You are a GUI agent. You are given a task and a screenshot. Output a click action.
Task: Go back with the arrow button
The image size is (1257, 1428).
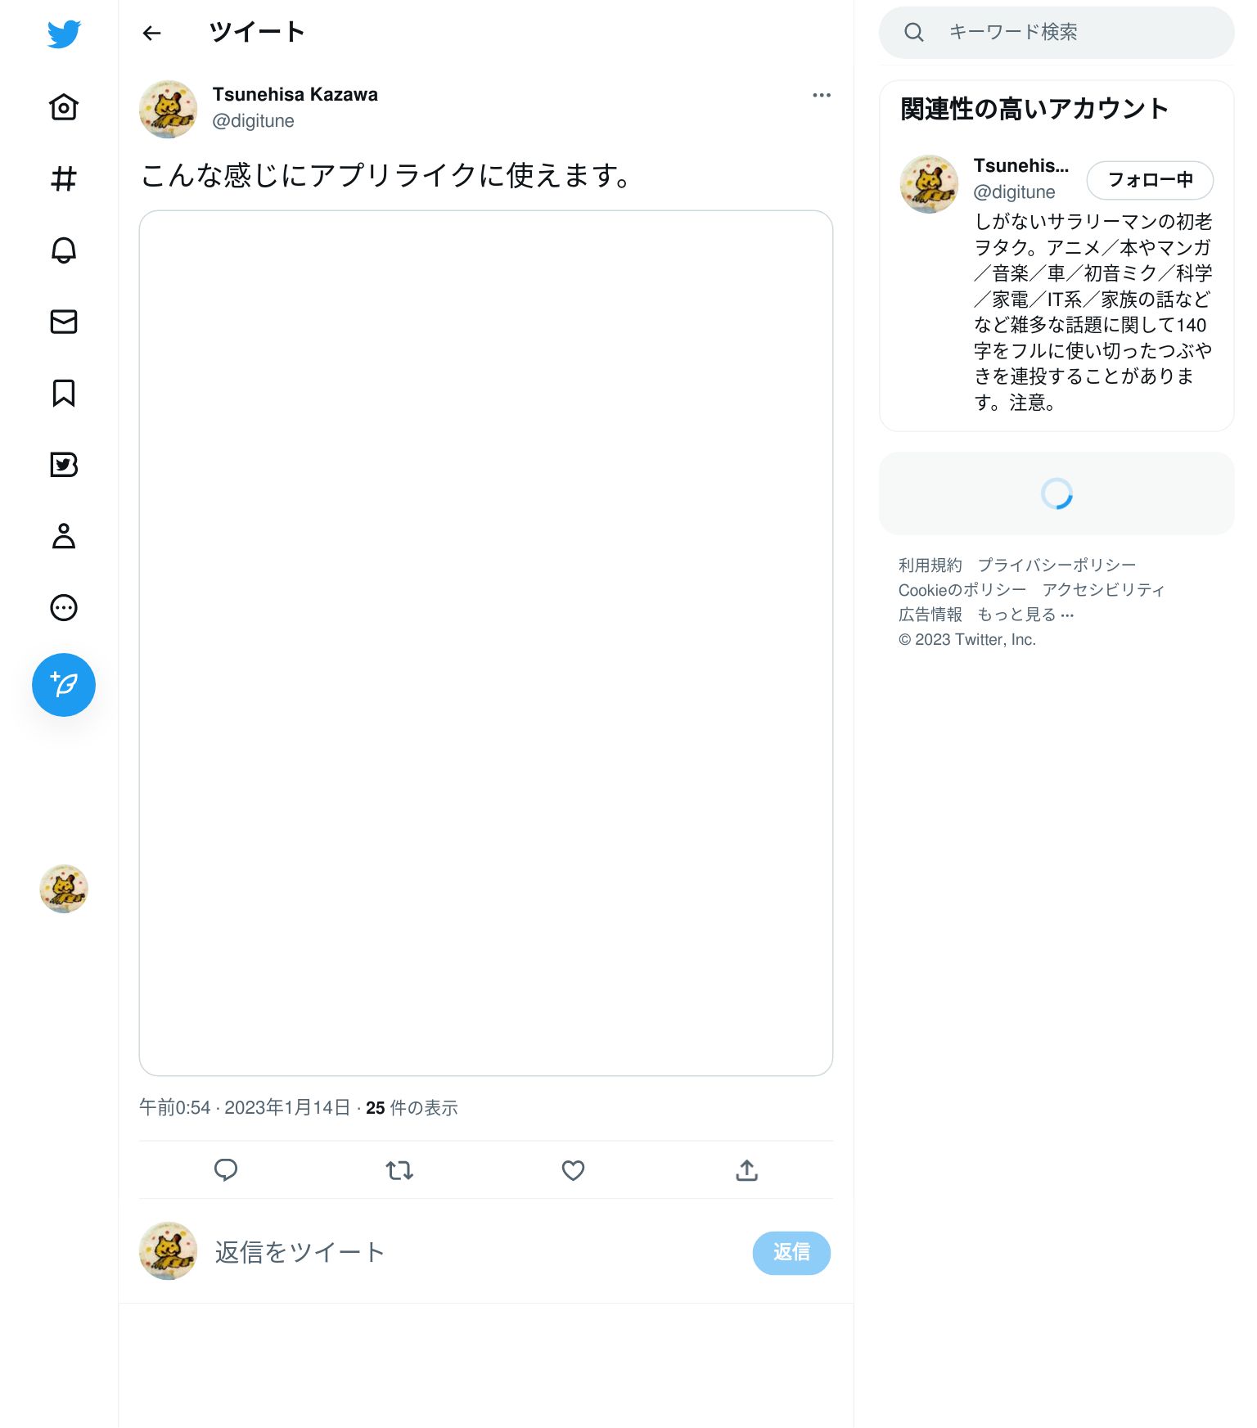(x=152, y=33)
